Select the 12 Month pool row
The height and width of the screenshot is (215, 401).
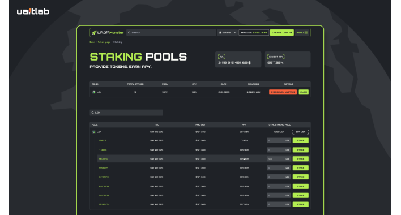pyautogui.click(x=203, y=204)
